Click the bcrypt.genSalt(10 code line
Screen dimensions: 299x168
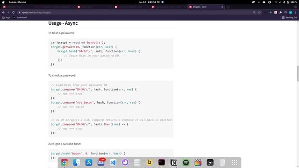(84, 47)
